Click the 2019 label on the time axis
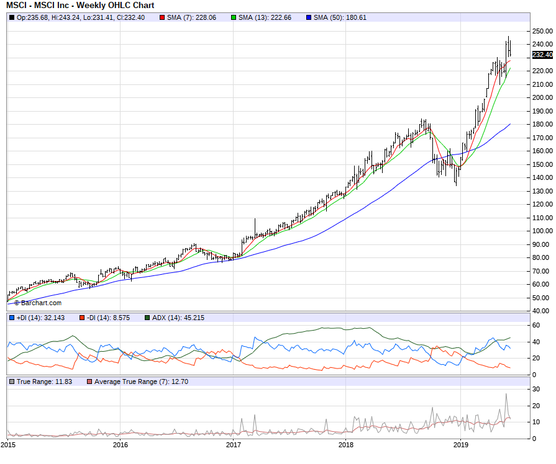Image resolution: width=556 pixels, height=464 pixels. click(x=460, y=445)
